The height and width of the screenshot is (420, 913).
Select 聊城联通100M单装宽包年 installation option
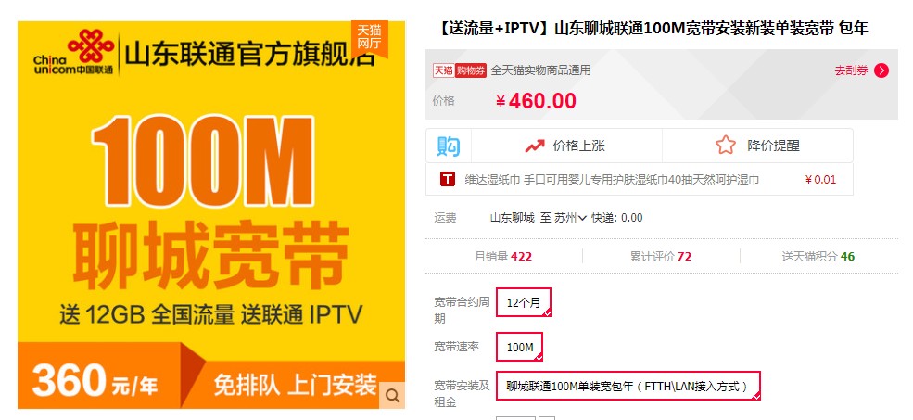tap(628, 386)
